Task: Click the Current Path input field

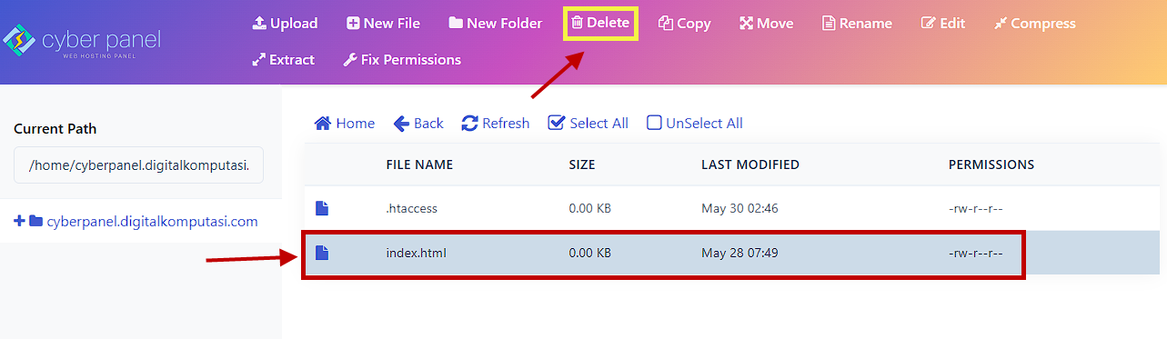Action: coord(138,165)
